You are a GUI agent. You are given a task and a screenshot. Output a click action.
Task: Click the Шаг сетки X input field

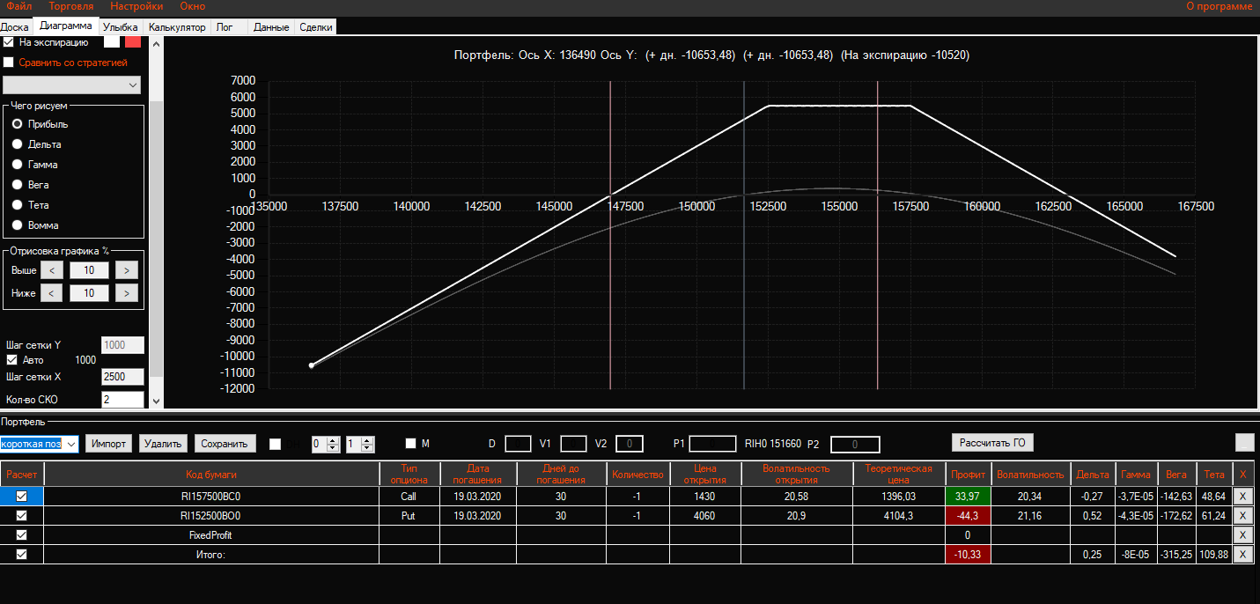122,377
